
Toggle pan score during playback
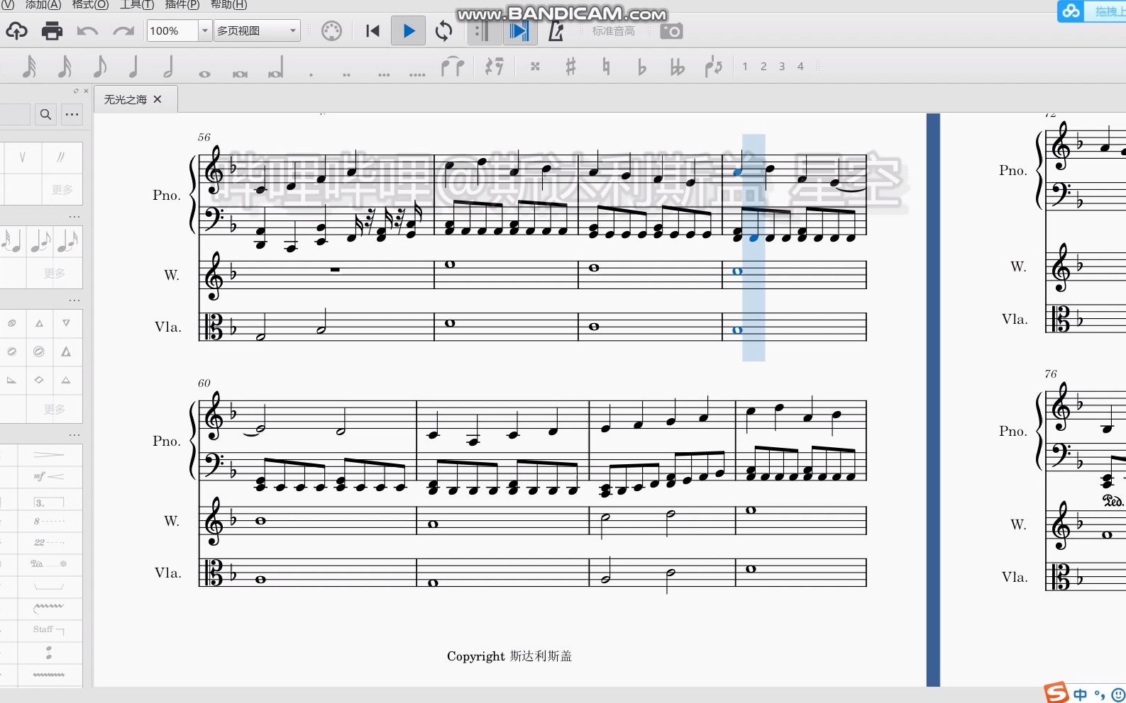pos(520,31)
